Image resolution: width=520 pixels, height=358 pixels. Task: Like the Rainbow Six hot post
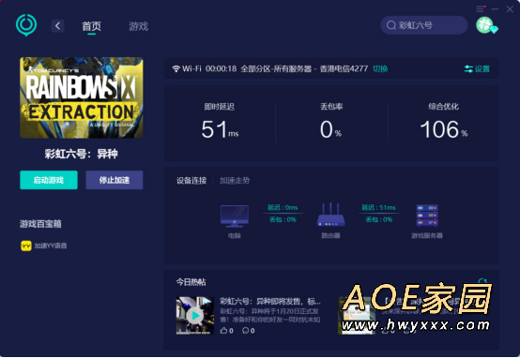(x=224, y=331)
